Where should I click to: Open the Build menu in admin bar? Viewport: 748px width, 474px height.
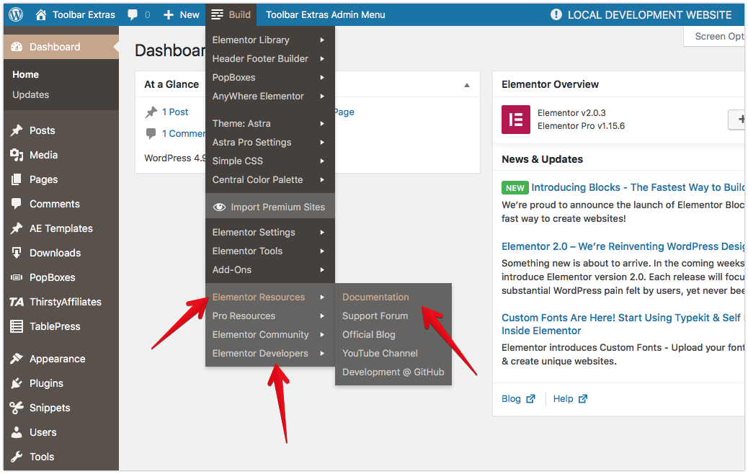[231, 14]
